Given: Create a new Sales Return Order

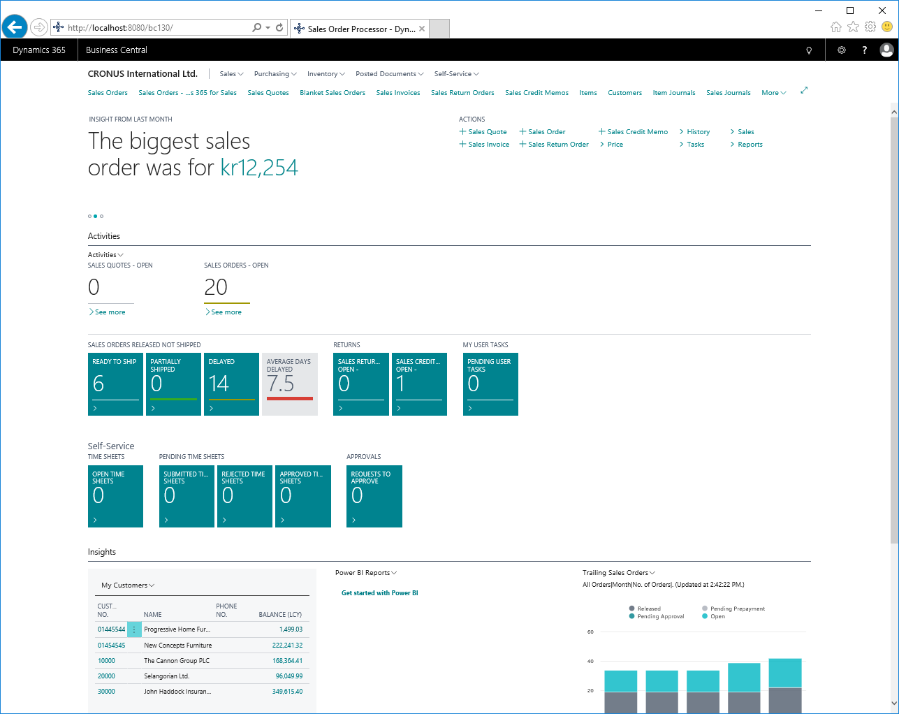Looking at the screenshot, I should tap(554, 145).
